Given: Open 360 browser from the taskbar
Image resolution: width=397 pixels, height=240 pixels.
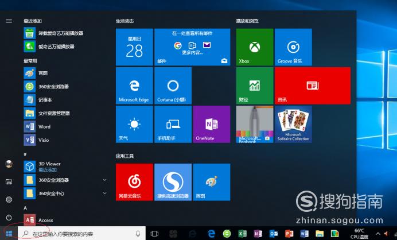Looking at the screenshot, I should click(227, 234).
